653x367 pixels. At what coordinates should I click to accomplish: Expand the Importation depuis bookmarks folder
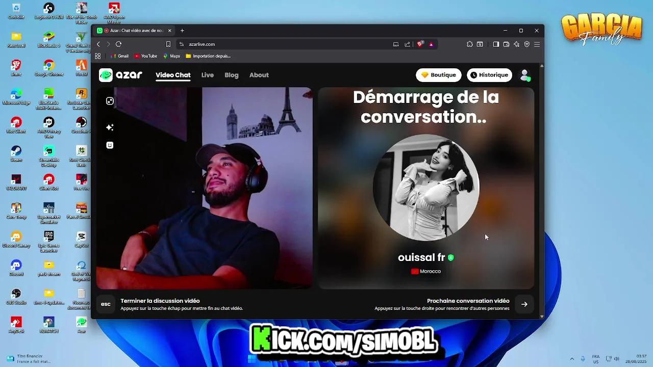point(208,56)
